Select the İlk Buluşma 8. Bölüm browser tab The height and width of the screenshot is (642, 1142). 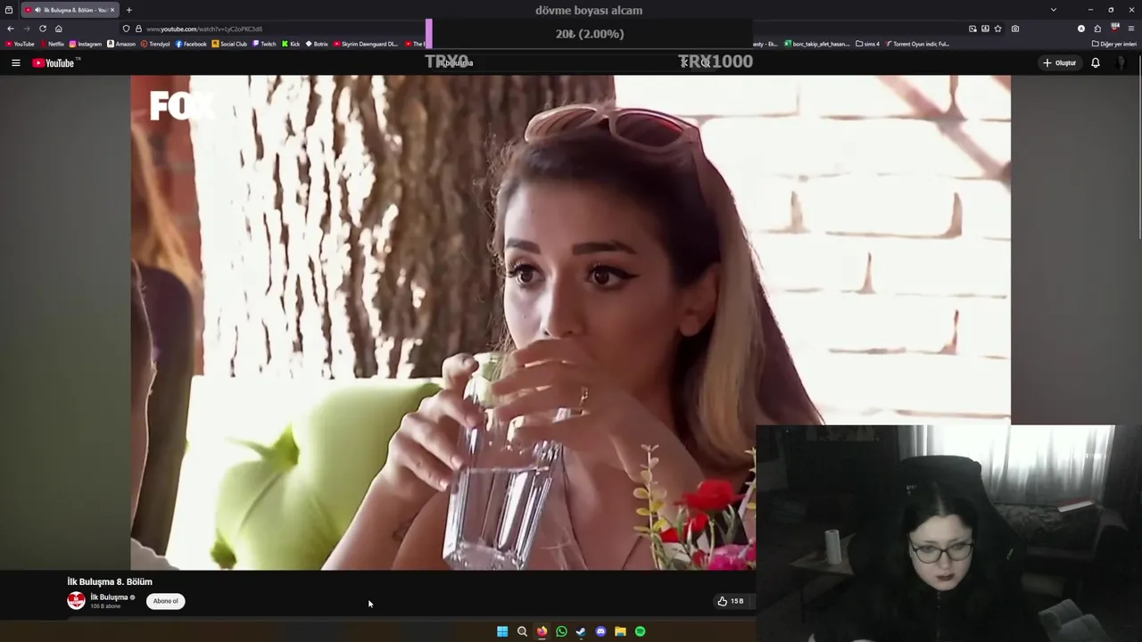pos(70,10)
